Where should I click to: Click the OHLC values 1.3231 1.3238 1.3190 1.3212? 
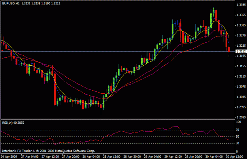[41, 4]
